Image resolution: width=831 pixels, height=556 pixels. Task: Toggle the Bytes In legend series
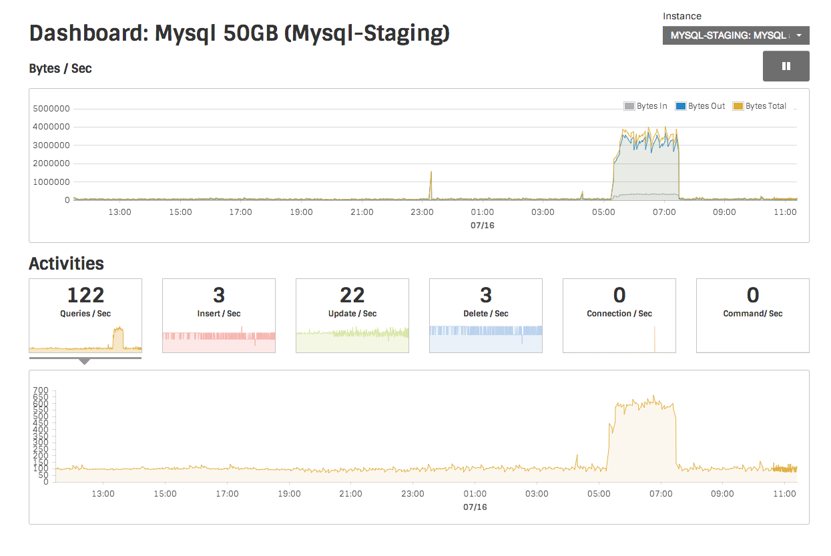645,106
